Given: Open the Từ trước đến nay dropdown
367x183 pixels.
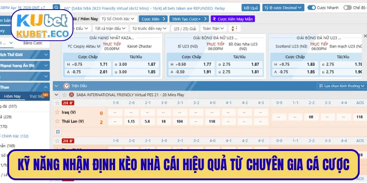Looking at the screenshot, I should (x=150, y=28).
